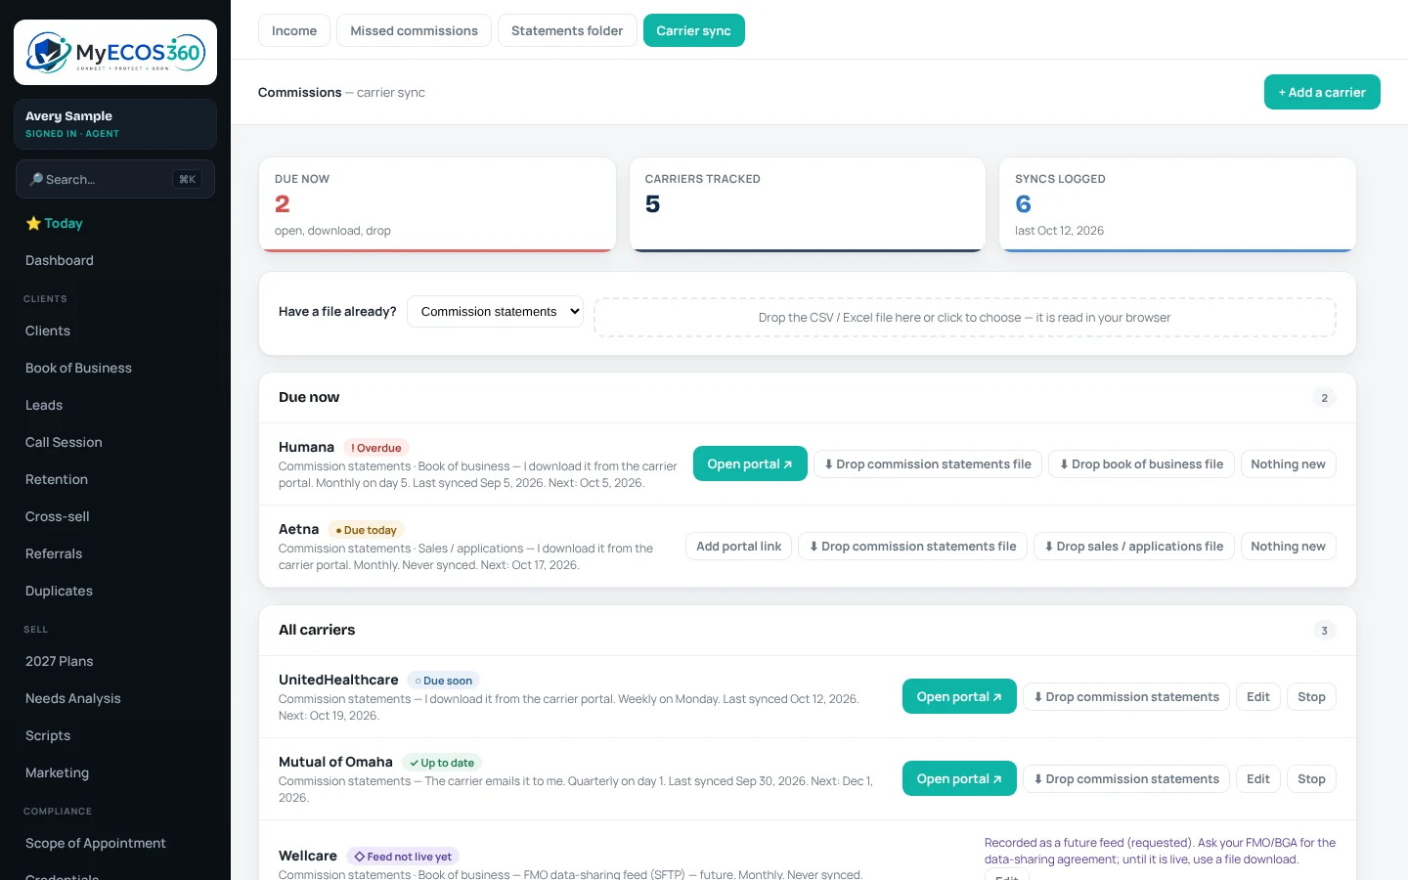
Task: Go to Dashboard in sidebar
Action: pyautogui.click(x=115, y=260)
